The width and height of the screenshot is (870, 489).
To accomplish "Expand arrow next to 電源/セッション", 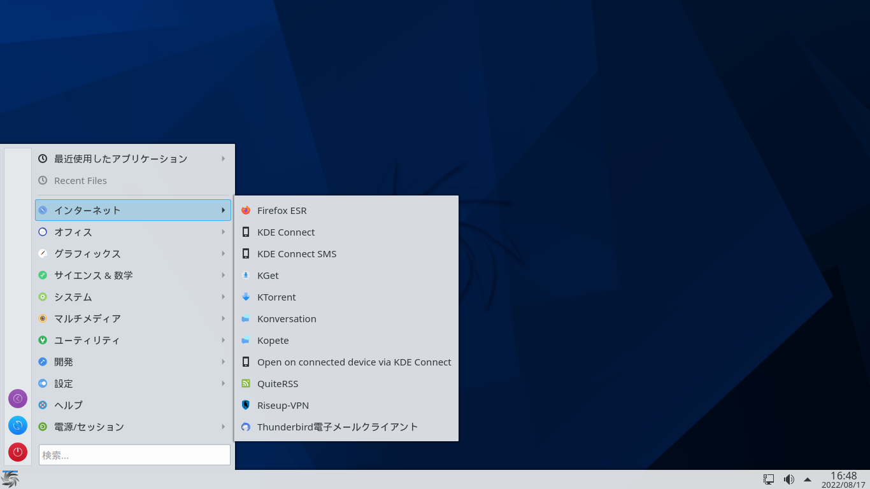I will point(223,427).
